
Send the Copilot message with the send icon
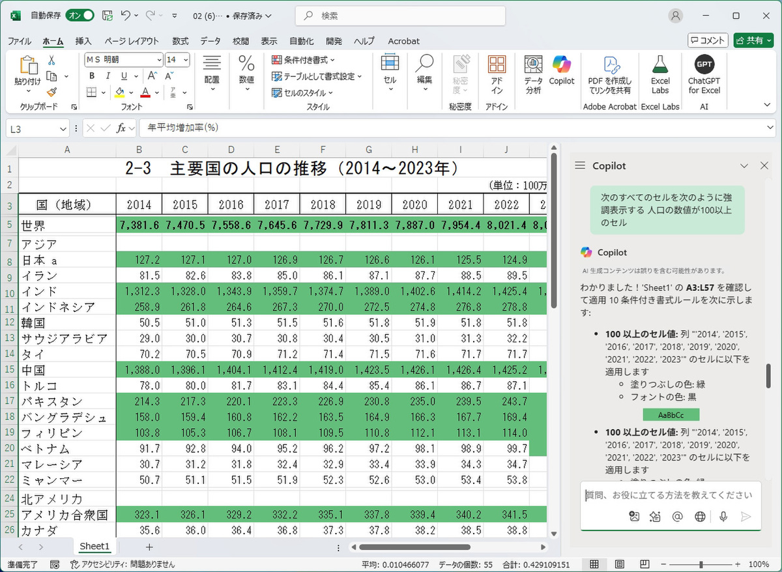(747, 517)
